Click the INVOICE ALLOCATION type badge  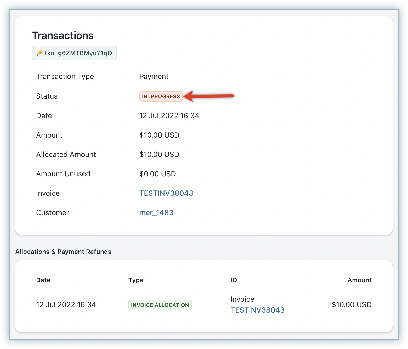[x=160, y=305]
